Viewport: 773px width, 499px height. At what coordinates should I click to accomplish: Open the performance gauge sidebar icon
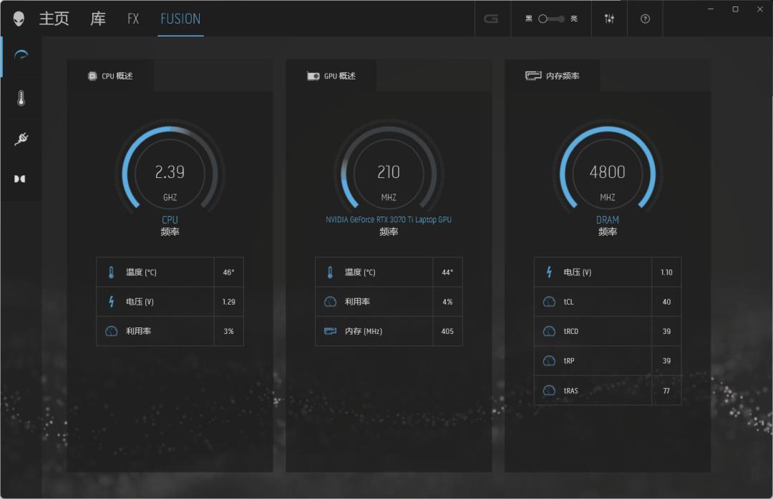21,56
